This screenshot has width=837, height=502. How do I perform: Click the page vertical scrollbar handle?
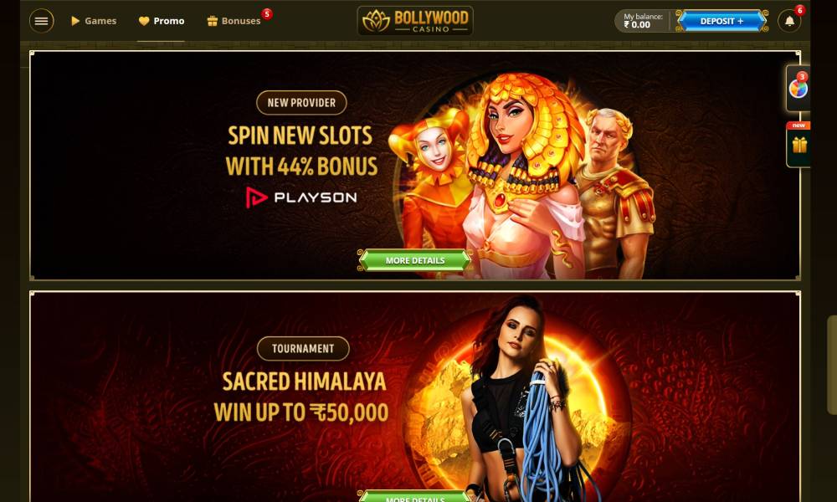[832, 365]
